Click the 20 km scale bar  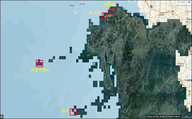(186, 117)
